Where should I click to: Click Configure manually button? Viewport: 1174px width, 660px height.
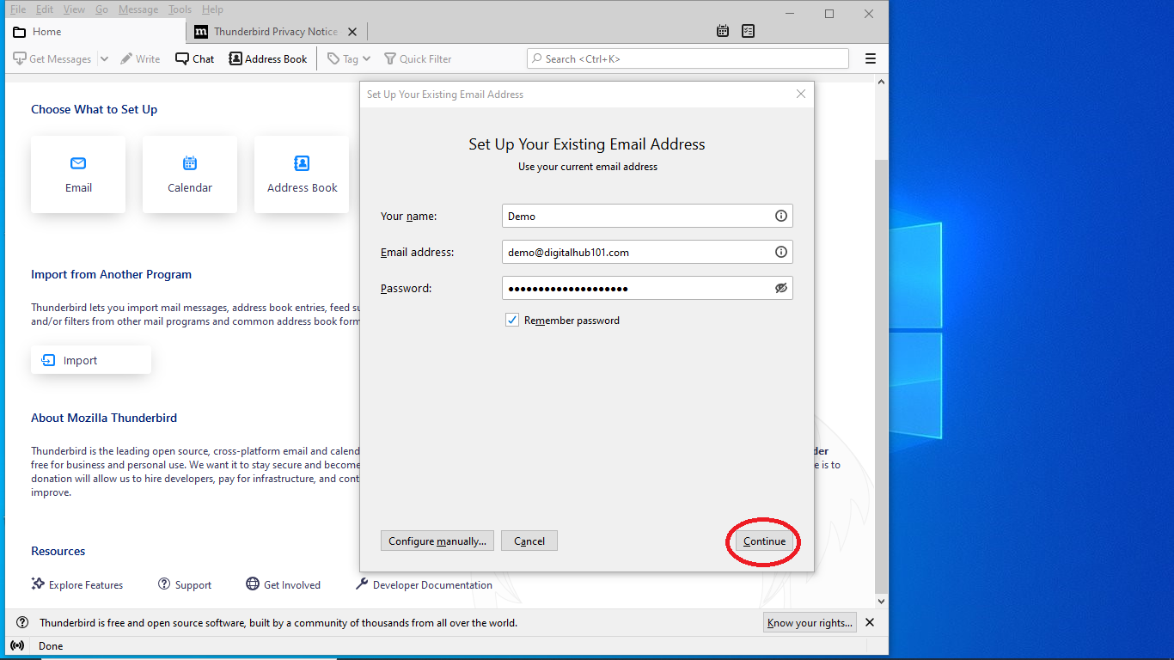coord(437,541)
